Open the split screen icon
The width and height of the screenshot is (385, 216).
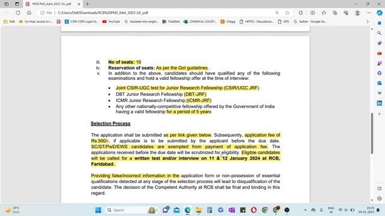[x=313, y=13]
